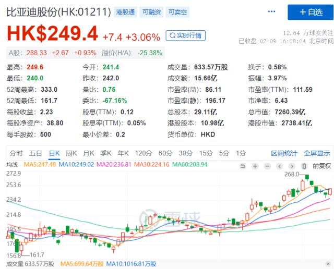Click the 成交量 value 633.57万股
The height and width of the screenshot is (269, 334).
coord(211,67)
